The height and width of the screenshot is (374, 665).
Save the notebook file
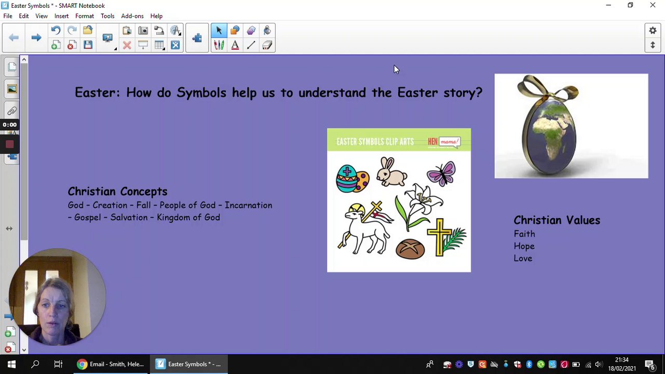(x=88, y=45)
